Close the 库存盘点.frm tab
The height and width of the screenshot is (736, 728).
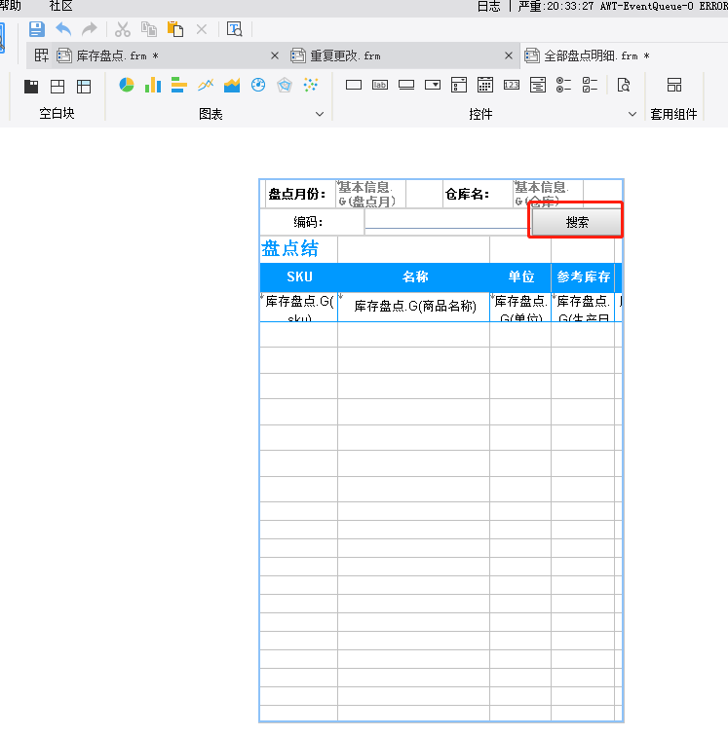click(x=275, y=55)
